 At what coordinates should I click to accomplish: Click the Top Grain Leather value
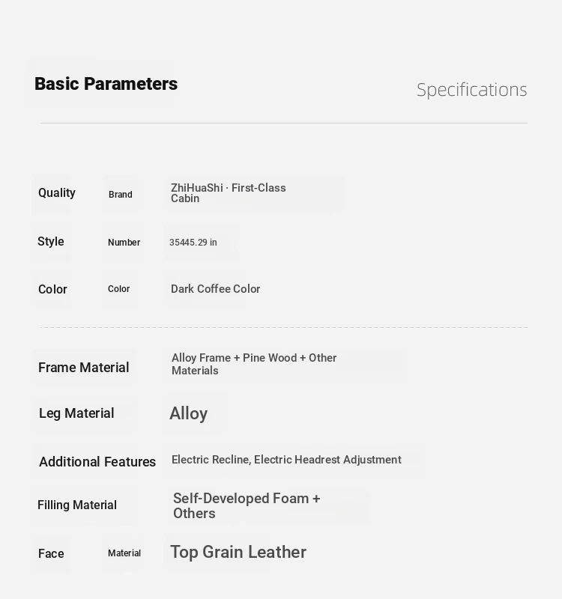238,552
